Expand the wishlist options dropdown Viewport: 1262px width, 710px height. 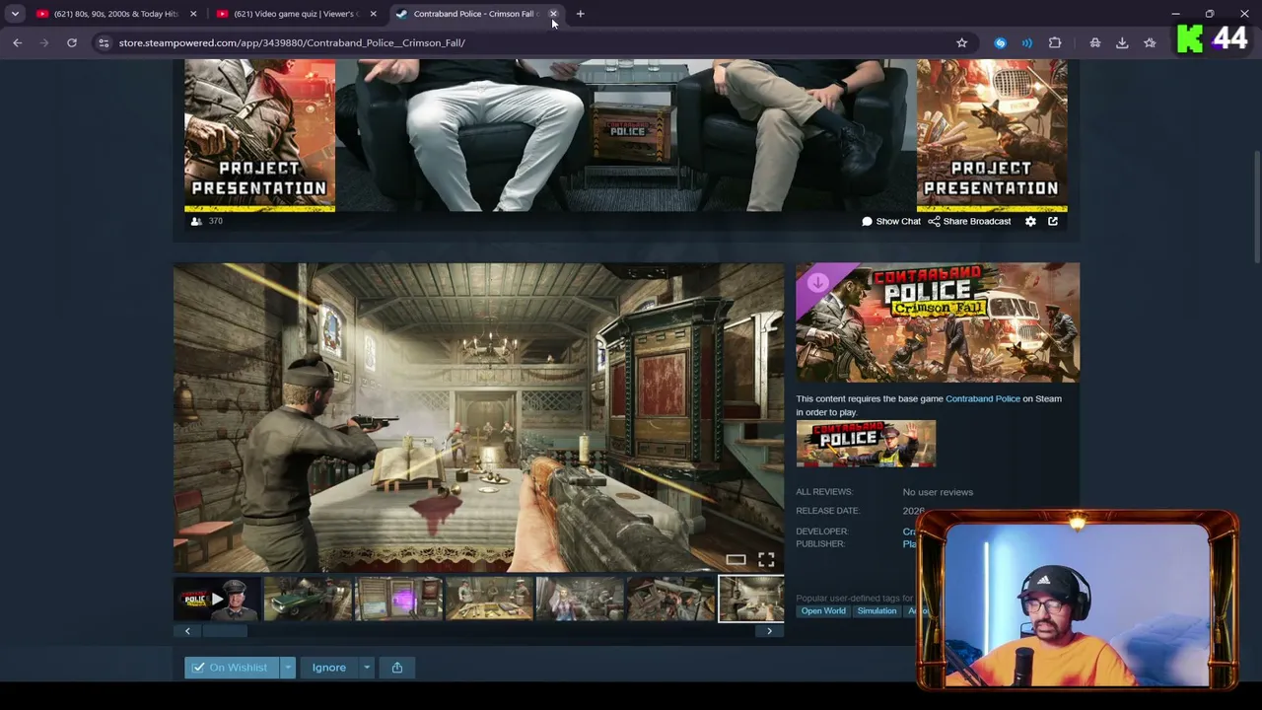(288, 668)
